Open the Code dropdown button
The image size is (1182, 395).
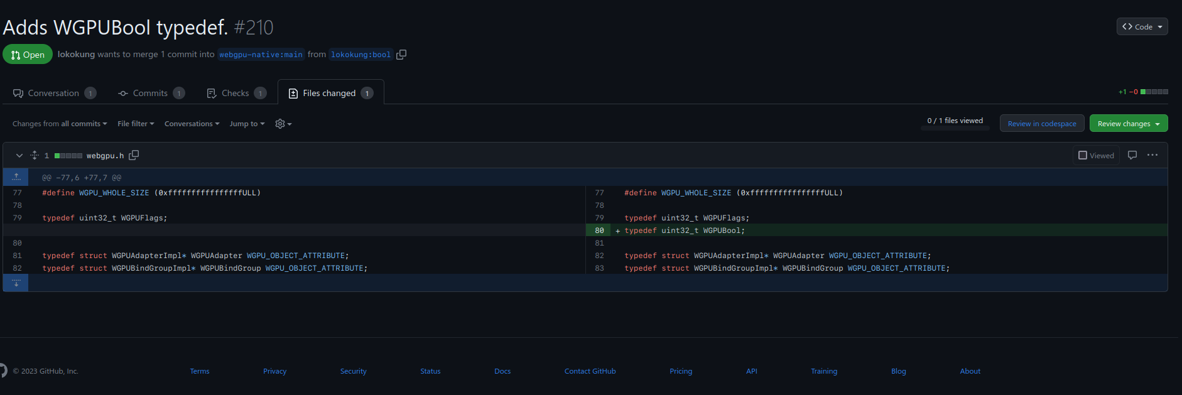(x=1142, y=26)
